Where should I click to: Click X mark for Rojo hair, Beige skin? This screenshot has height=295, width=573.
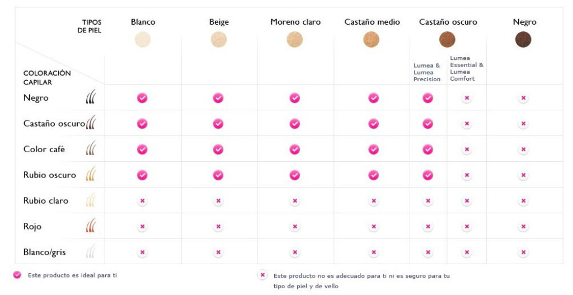pyautogui.click(x=218, y=227)
